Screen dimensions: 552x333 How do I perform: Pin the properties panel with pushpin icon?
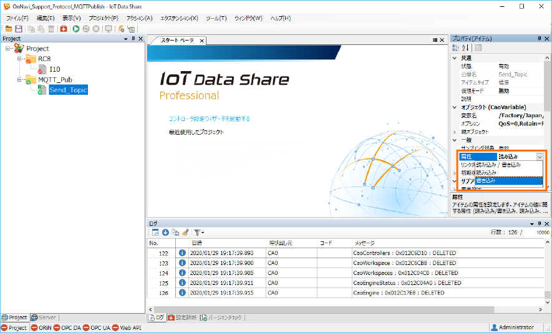click(x=540, y=39)
